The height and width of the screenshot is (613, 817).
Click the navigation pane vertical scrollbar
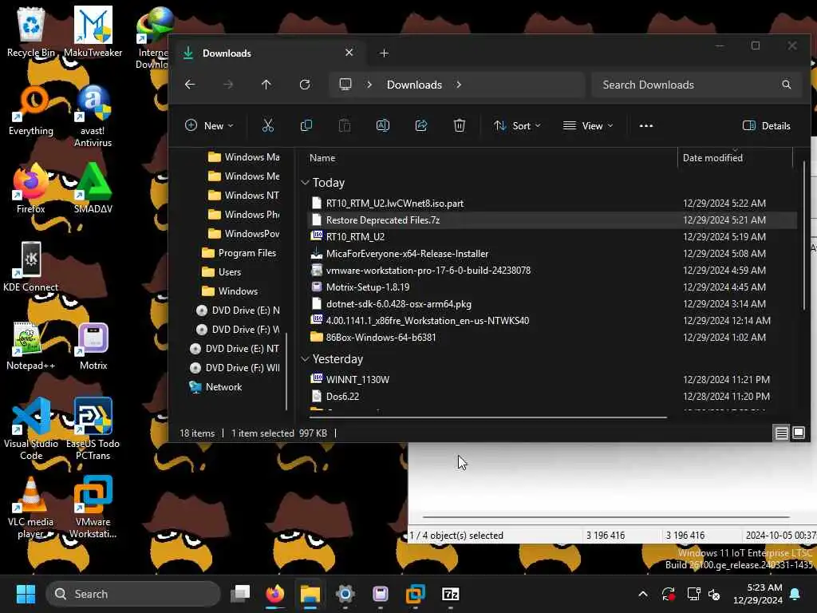pyautogui.click(x=286, y=371)
